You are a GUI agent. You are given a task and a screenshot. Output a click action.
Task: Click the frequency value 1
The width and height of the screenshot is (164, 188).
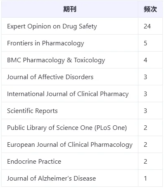145,179
